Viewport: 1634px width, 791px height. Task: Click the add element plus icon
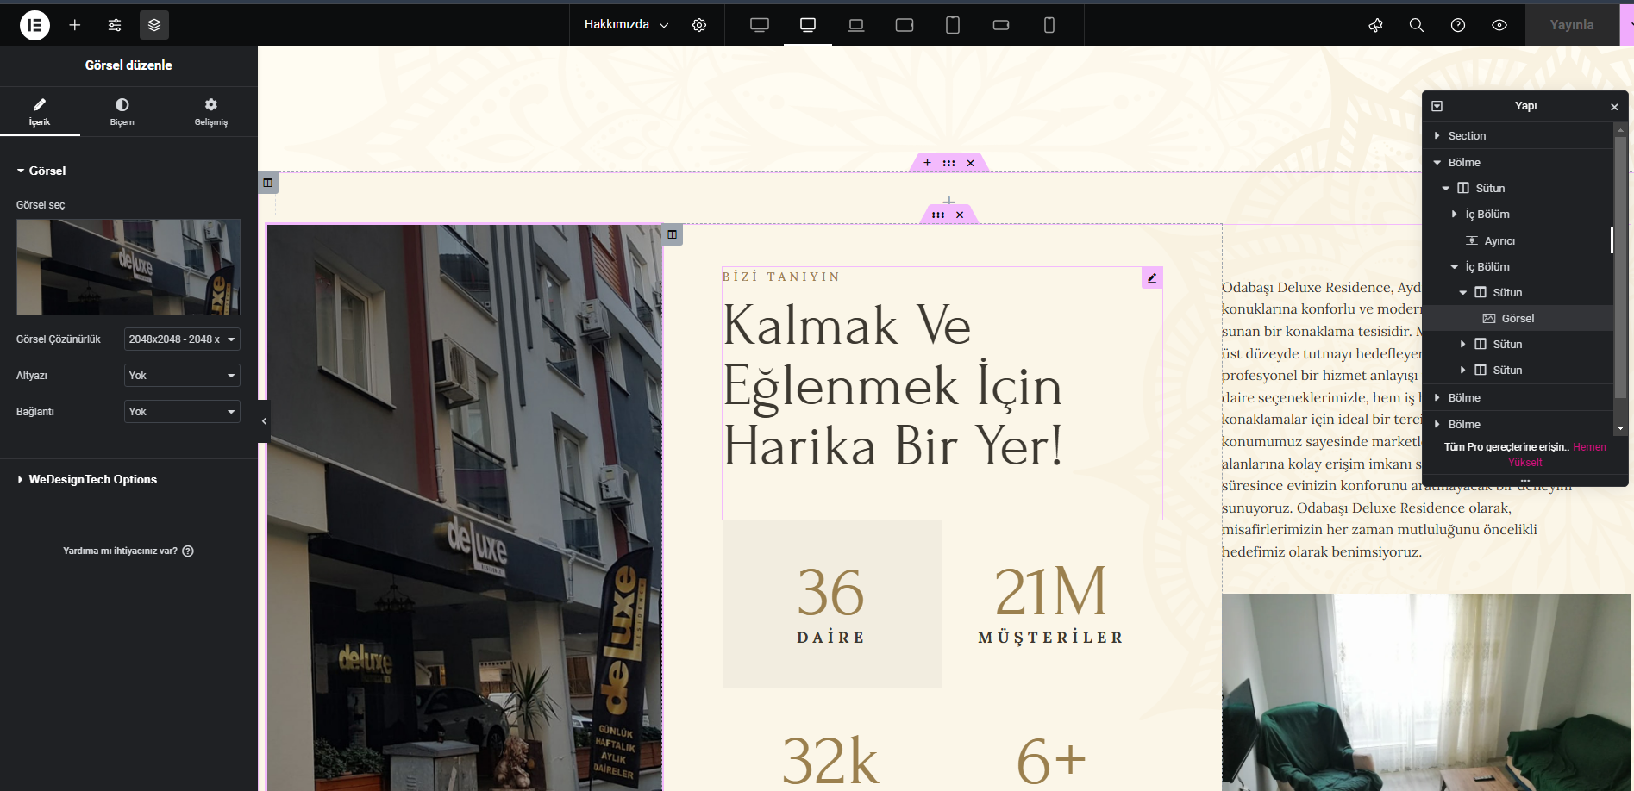pyautogui.click(x=75, y=25)
